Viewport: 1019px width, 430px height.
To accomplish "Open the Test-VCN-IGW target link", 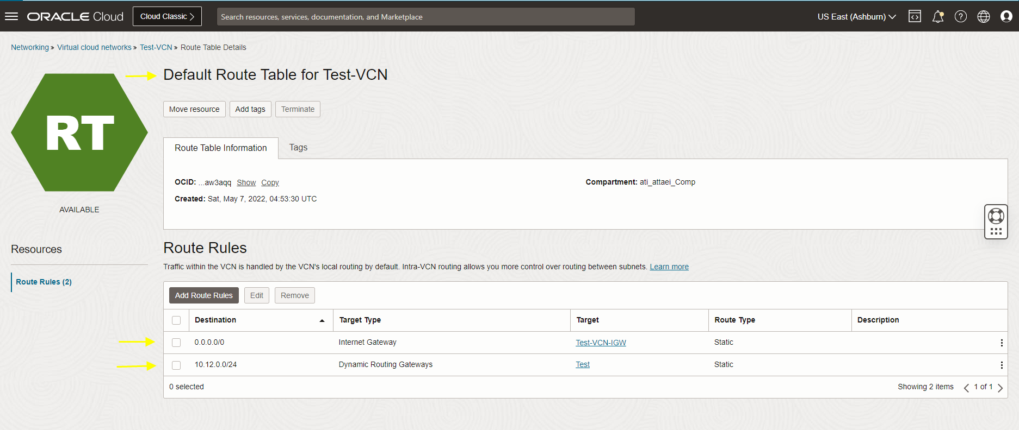I will click(x=601, y=343).
